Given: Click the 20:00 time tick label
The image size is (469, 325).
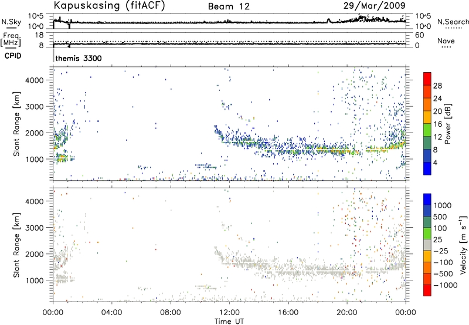Looking at the screenshot, I should (x=346, y=313).
